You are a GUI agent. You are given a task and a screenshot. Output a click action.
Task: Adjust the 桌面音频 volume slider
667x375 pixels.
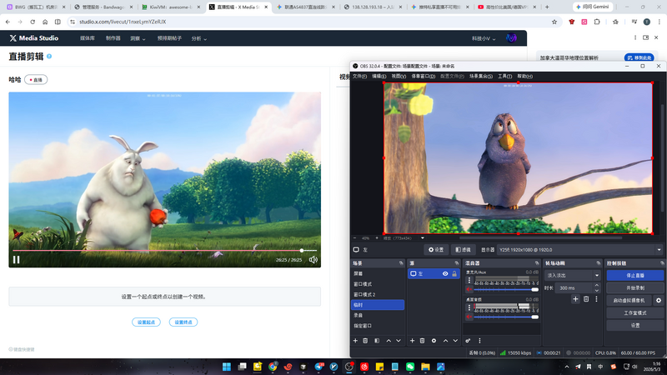point(506,317)
